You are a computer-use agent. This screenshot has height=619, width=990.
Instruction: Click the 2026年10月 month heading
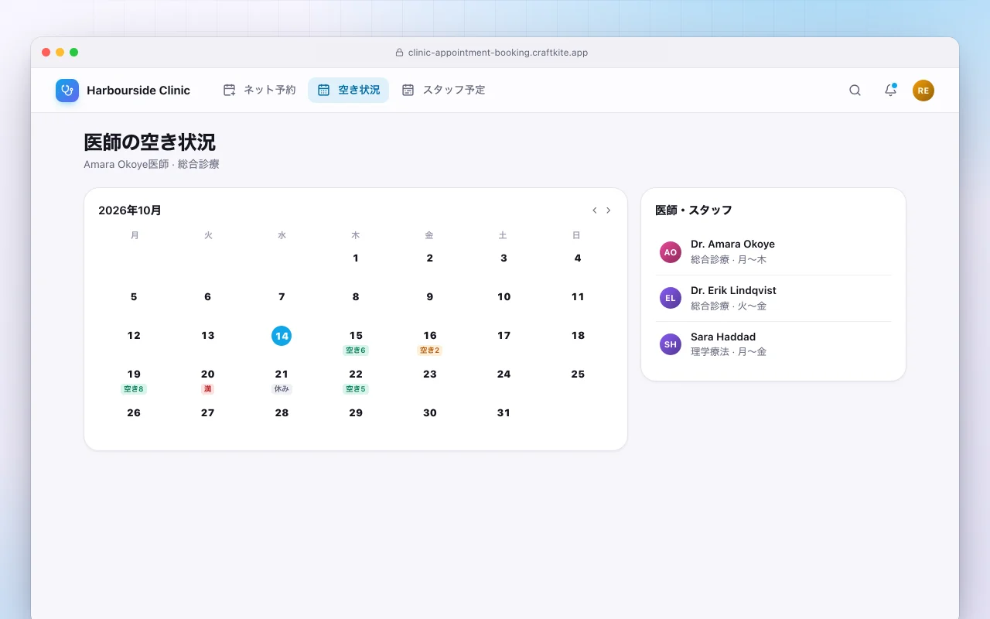pos(130,210)
